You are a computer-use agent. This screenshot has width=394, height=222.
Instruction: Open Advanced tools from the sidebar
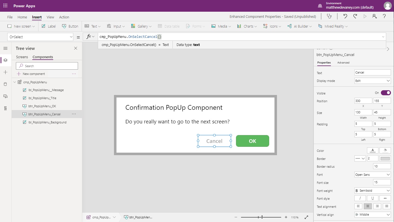[5, 108]
